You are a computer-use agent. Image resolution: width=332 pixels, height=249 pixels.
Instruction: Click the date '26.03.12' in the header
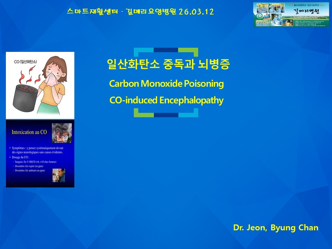[196, 12]
